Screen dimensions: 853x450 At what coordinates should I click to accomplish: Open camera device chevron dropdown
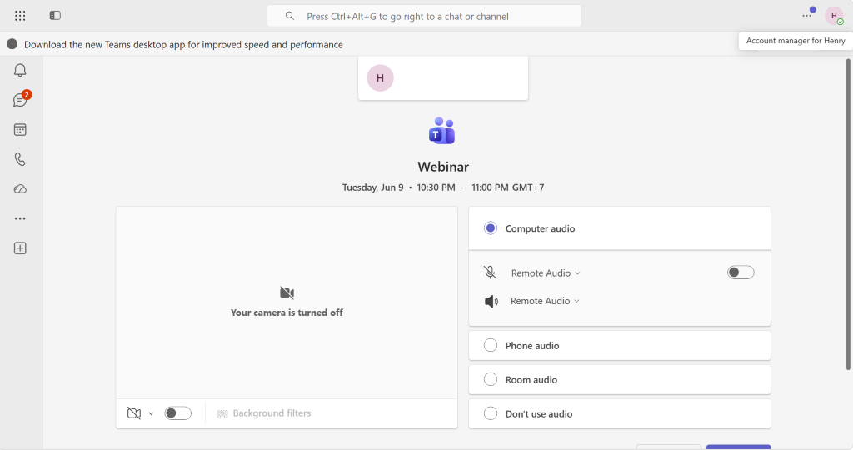152,413
